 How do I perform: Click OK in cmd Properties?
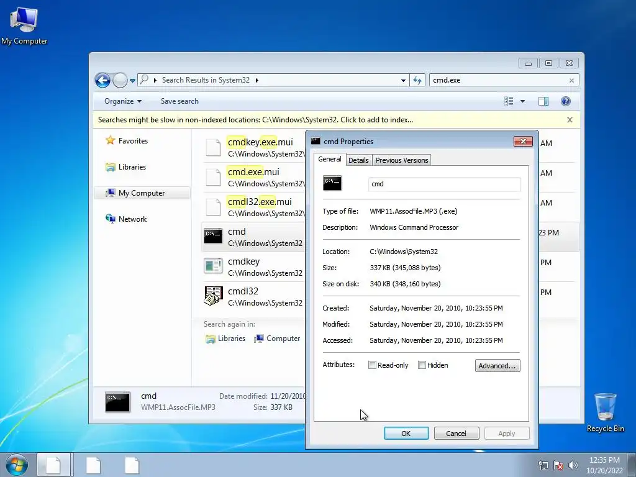pos(406,433)
